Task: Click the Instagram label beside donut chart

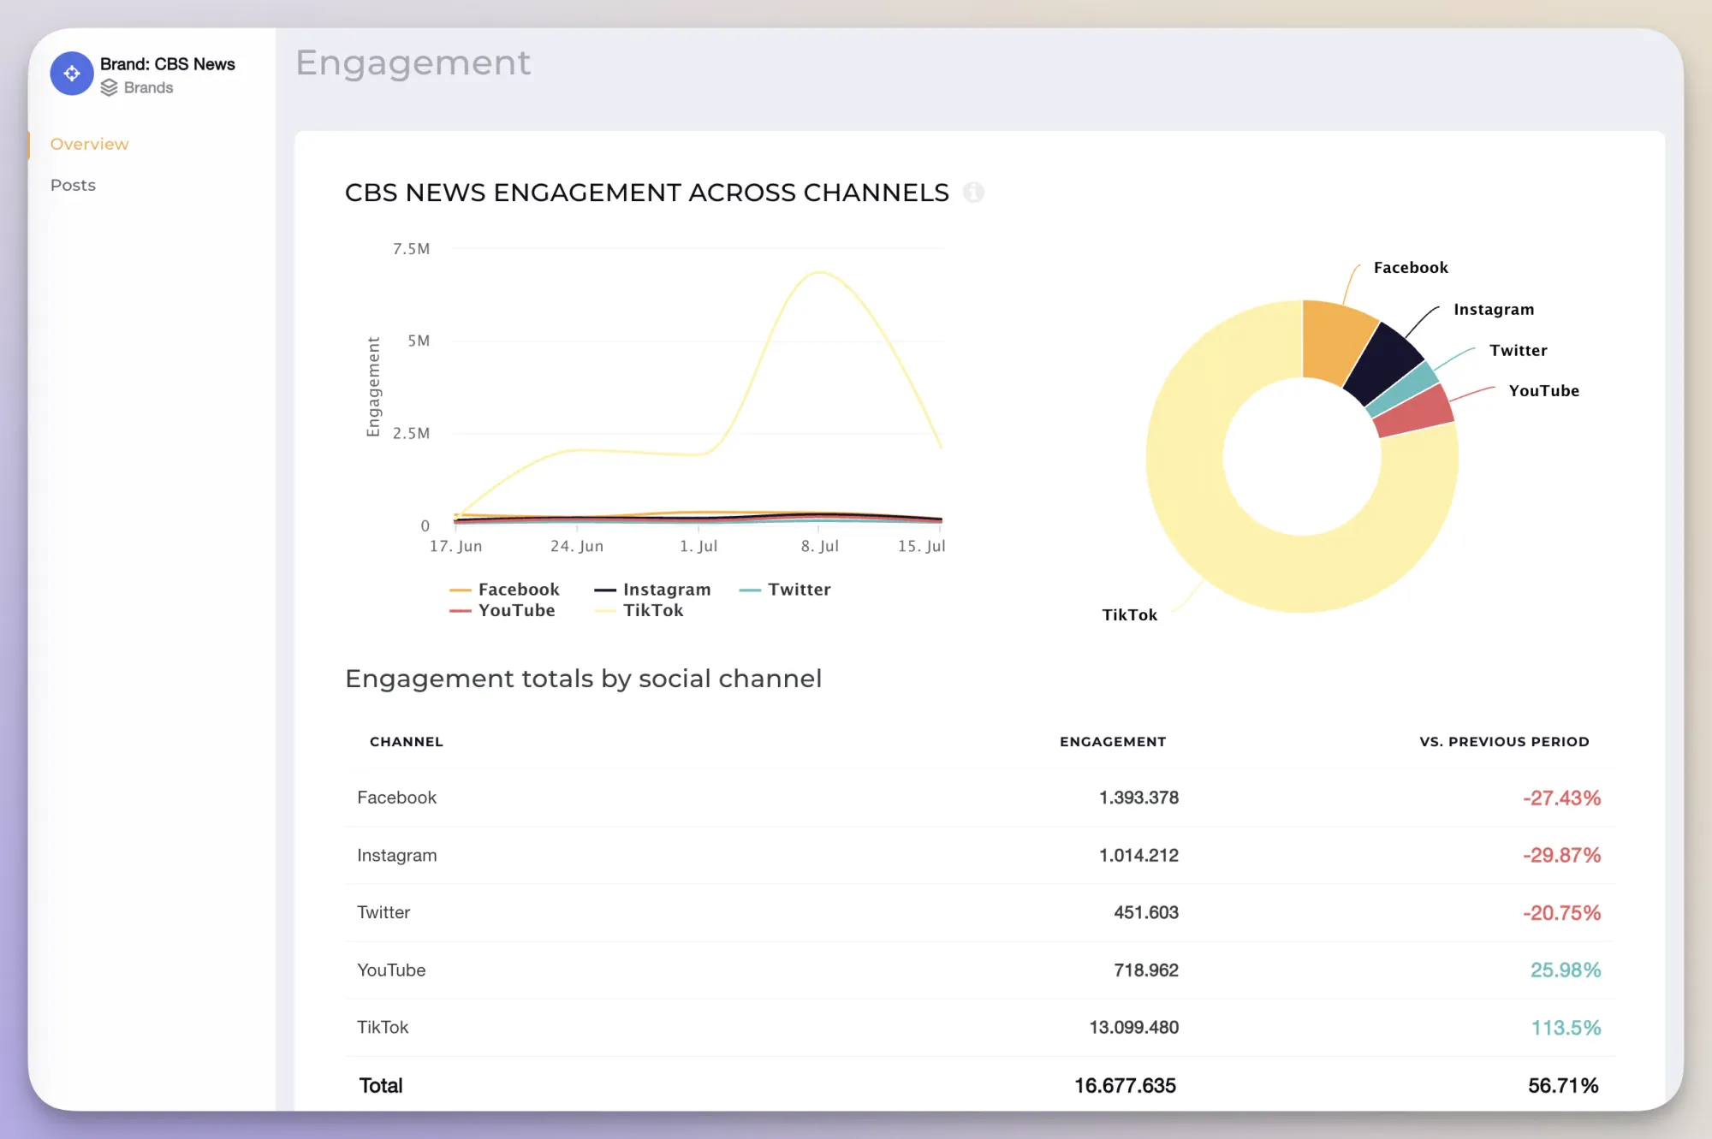Action: click(1494, 310)
